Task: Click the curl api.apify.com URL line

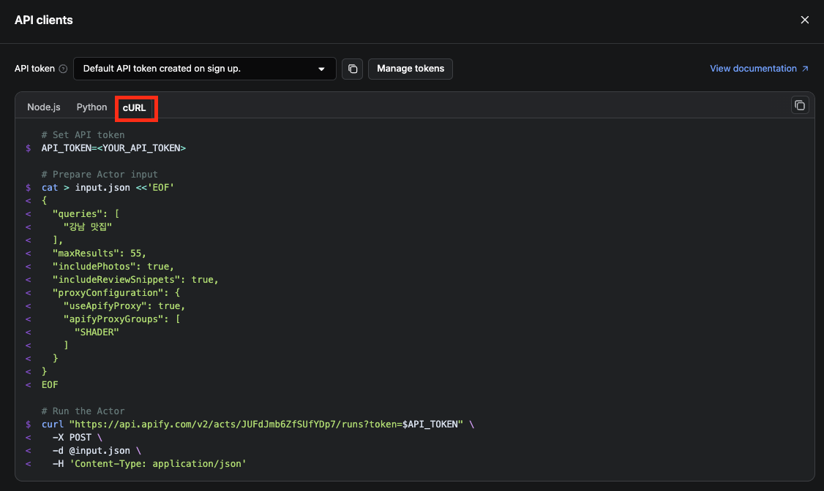Action: [258, 424]
